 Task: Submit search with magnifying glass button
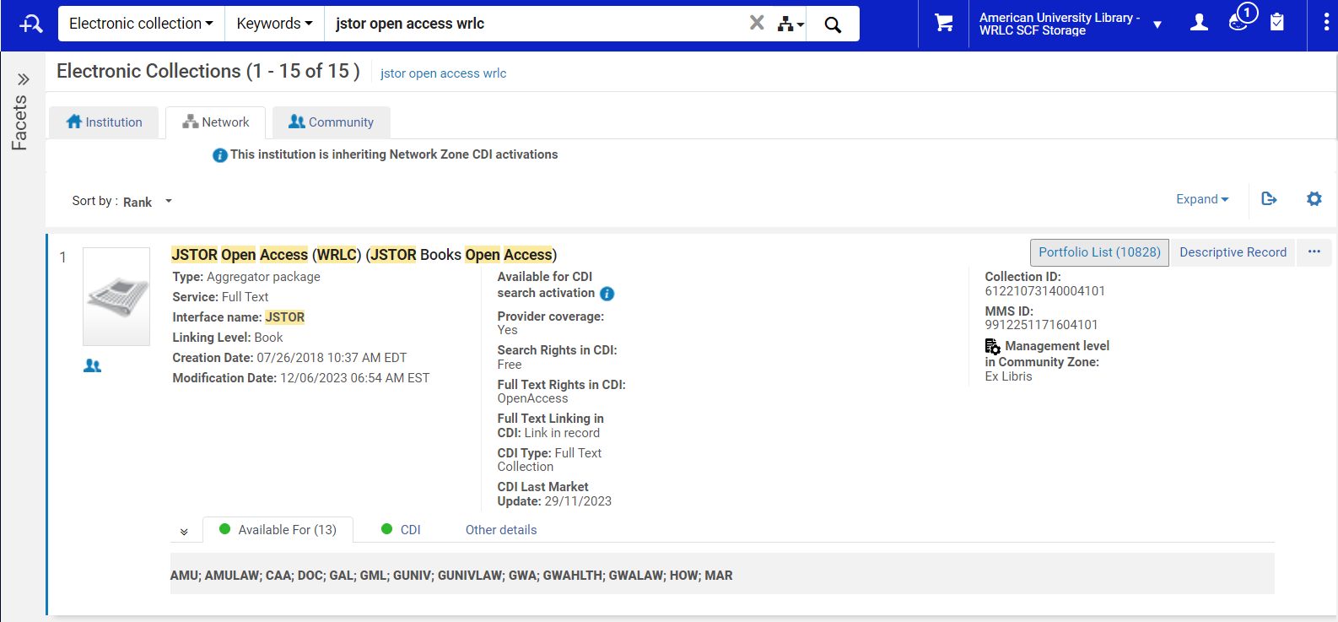point(833,24)
